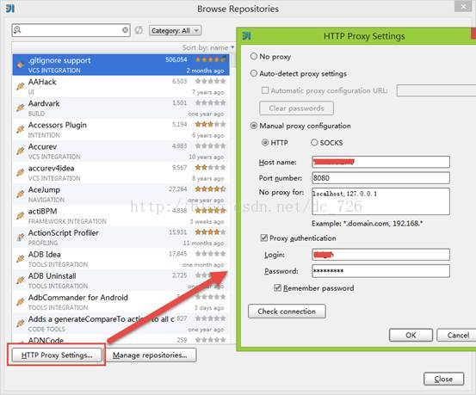Click the refresh plugin list icon
The width and height of the screenshot is (476, 395).
click(139, 30)
